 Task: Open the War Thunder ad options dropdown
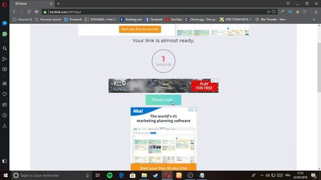(x=214, y=81)
